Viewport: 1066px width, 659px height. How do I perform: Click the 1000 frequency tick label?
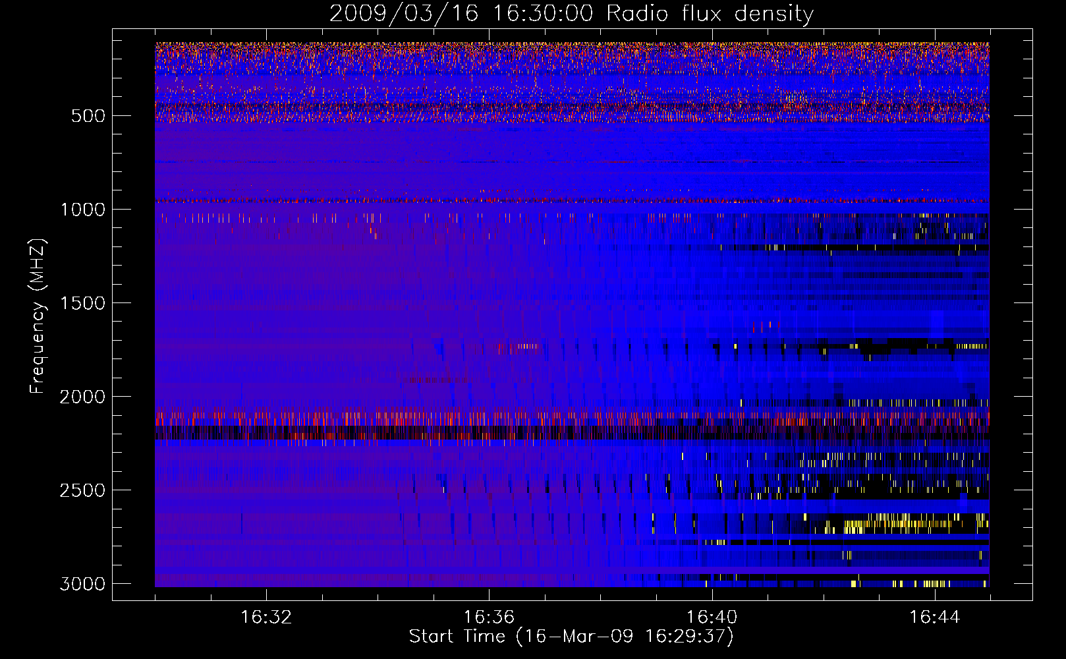(x=82, y=210)
